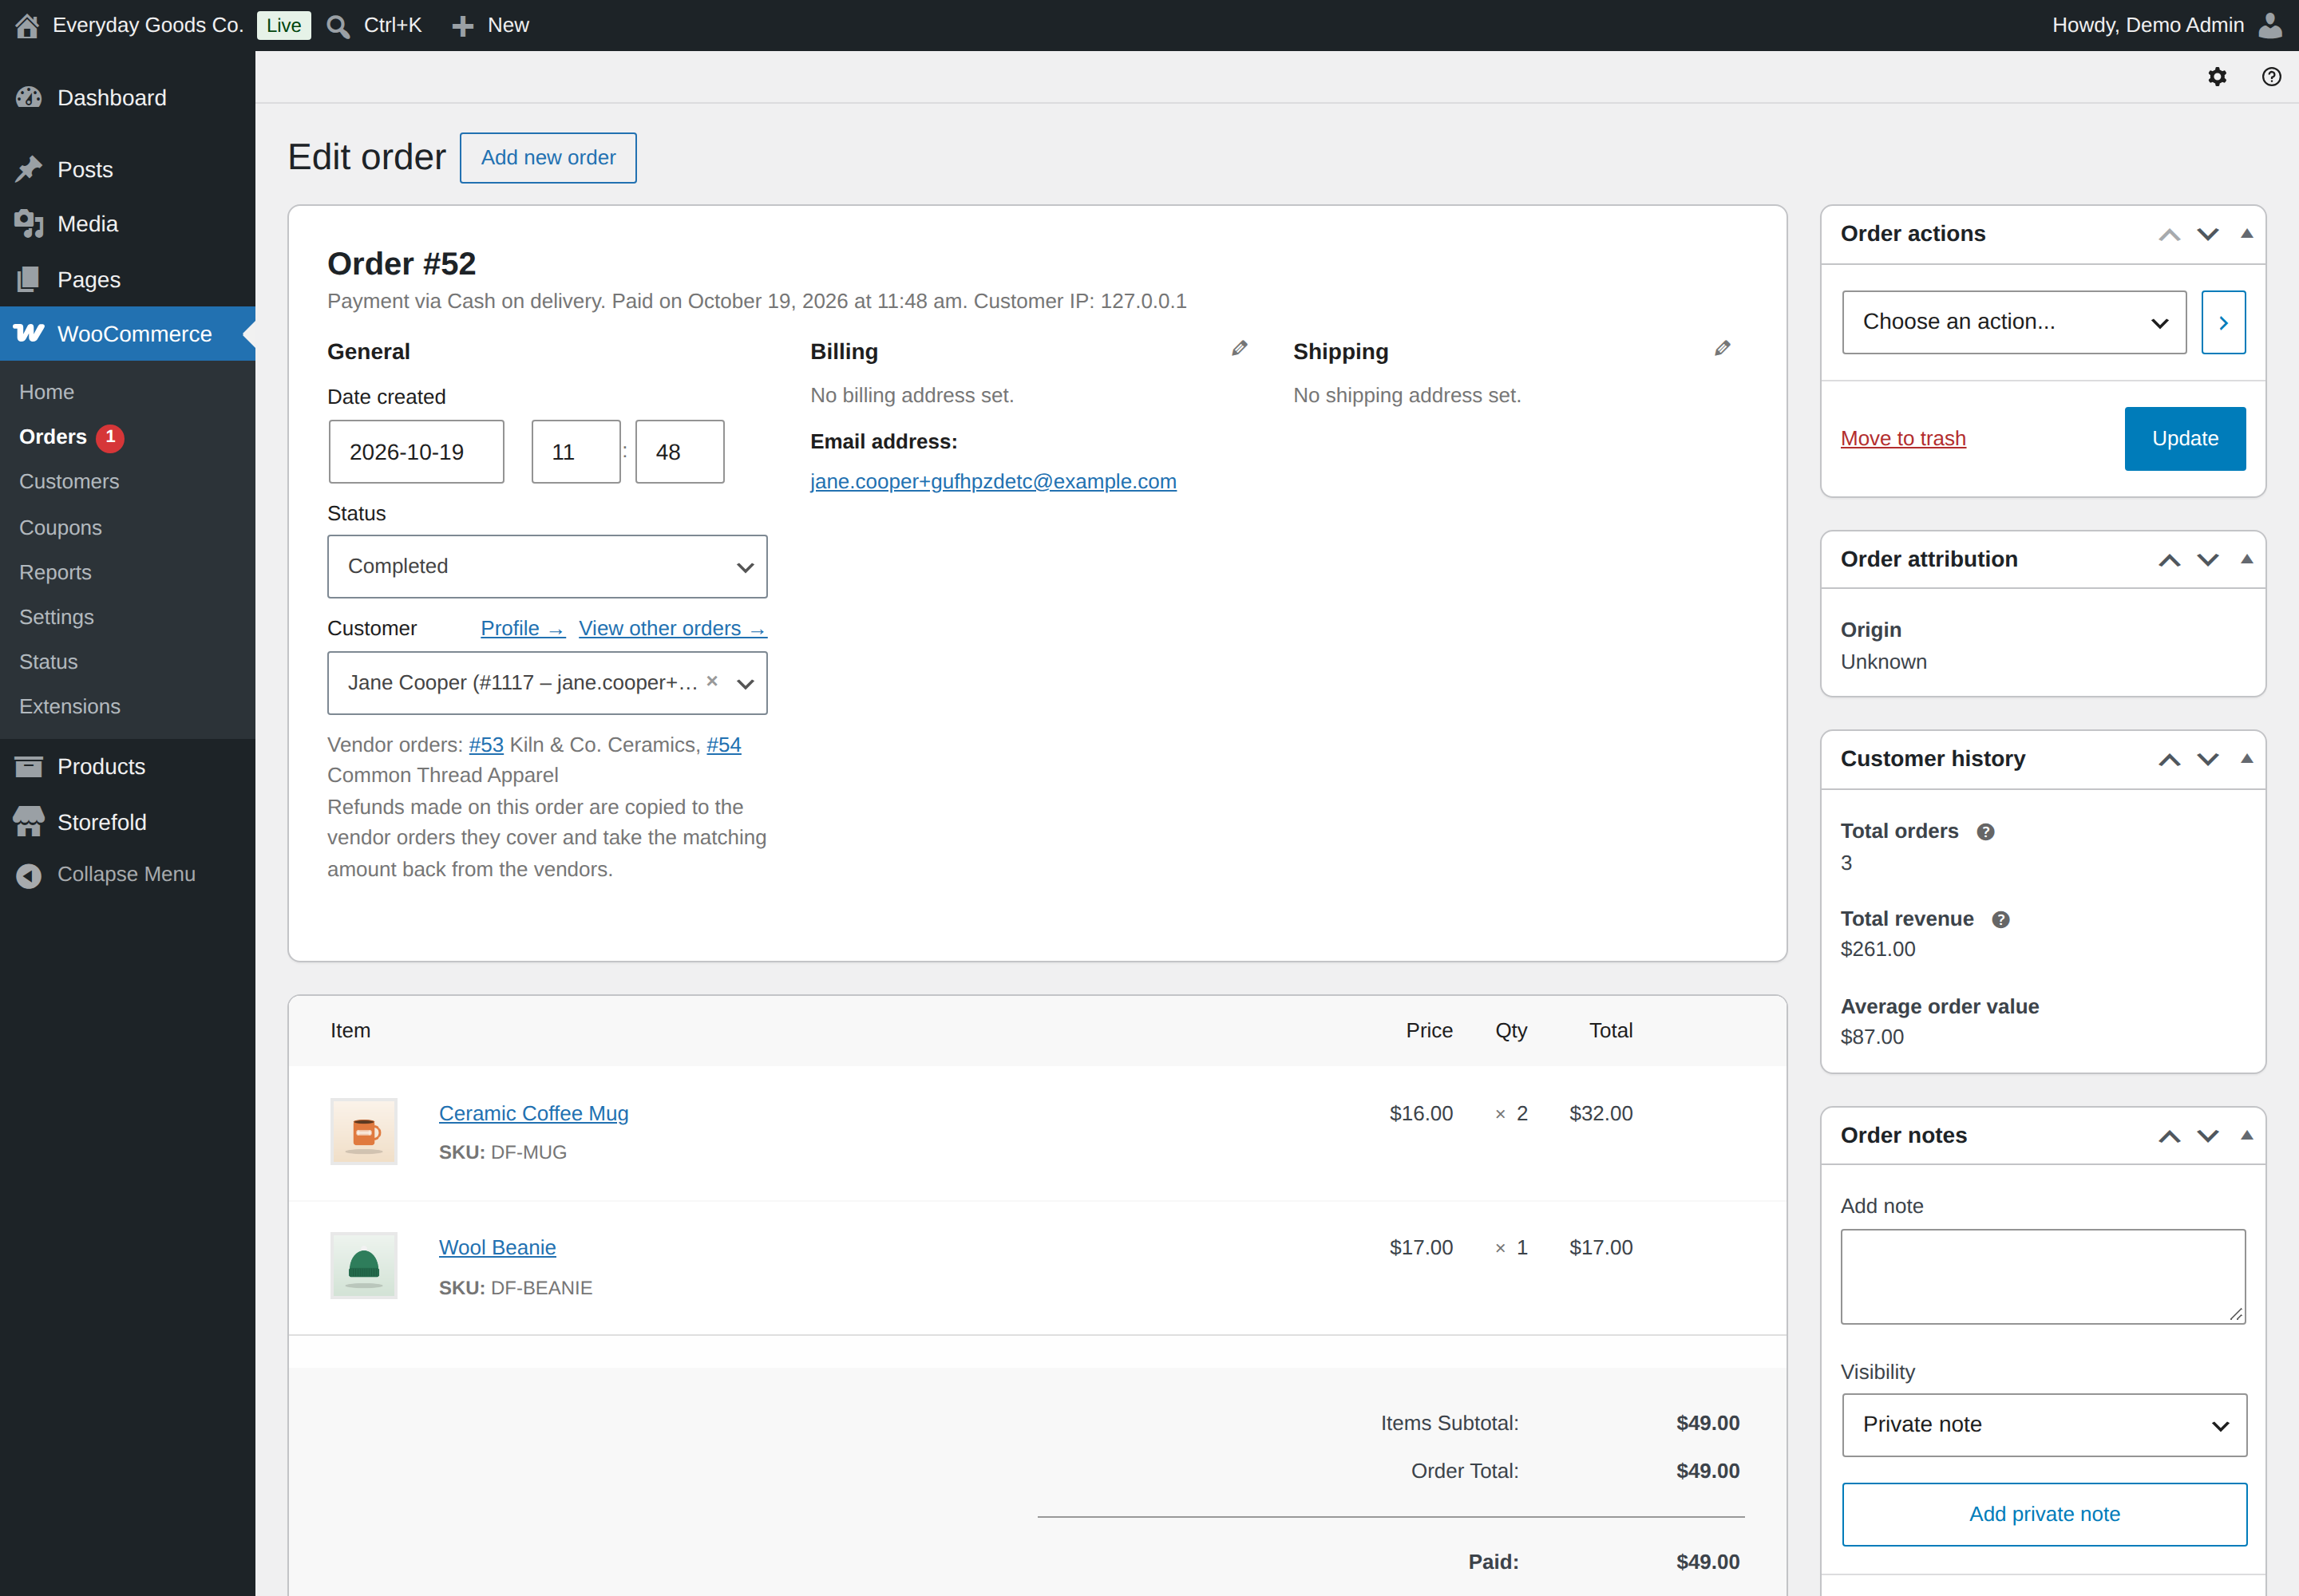Click Move to trash link
2299x1596 pixels.
[1903, 439]
